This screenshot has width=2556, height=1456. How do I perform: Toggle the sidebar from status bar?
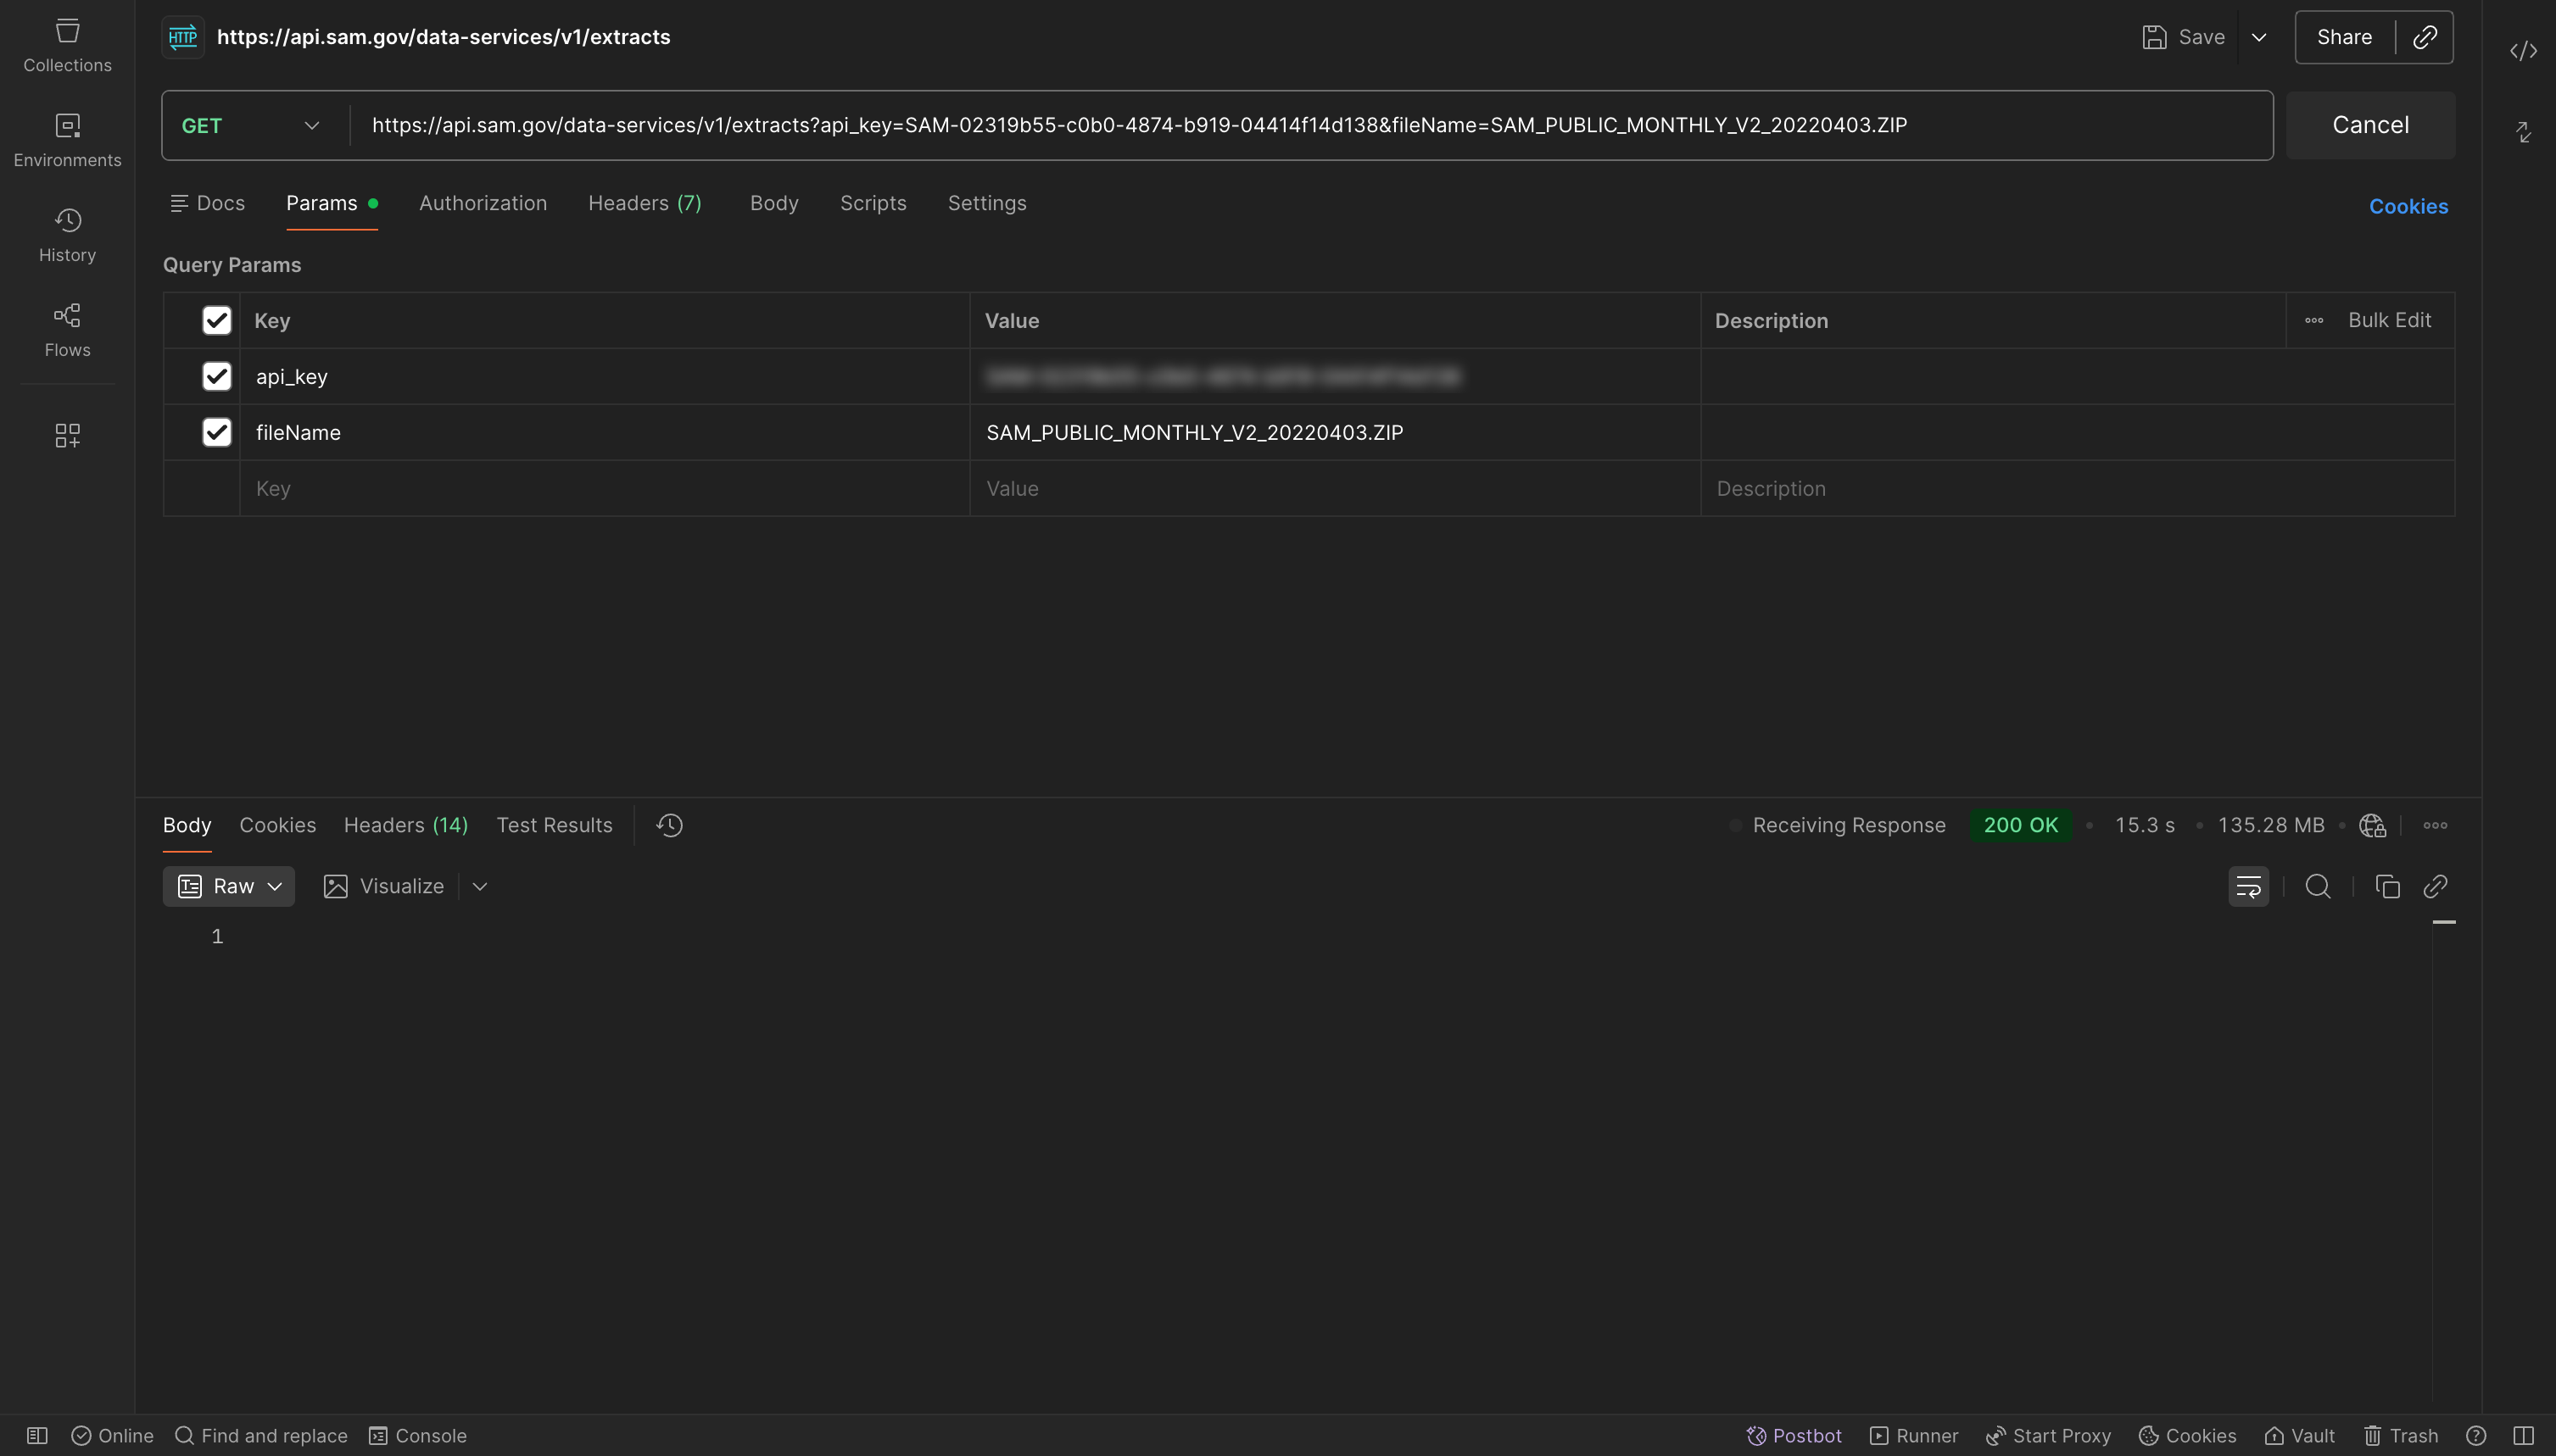coord(37,1435)
